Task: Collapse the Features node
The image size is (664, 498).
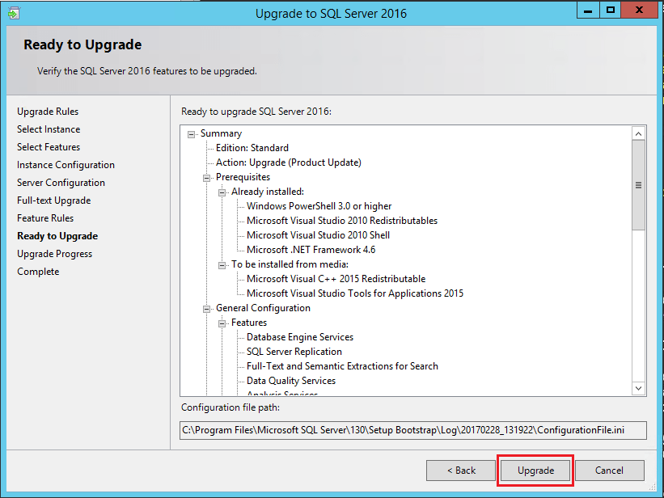Action: [222, 323]
